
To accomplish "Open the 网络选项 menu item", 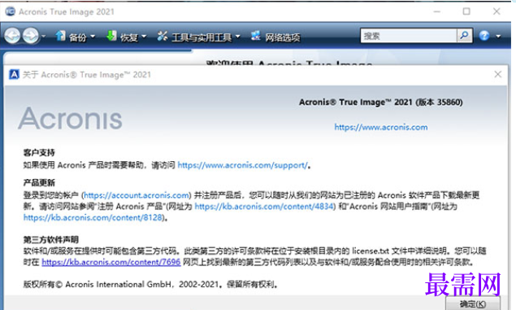I will pos(283,37).
